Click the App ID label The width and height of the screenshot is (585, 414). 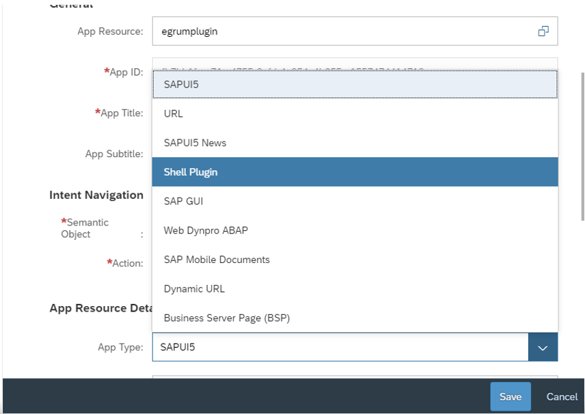click(124, 72)
